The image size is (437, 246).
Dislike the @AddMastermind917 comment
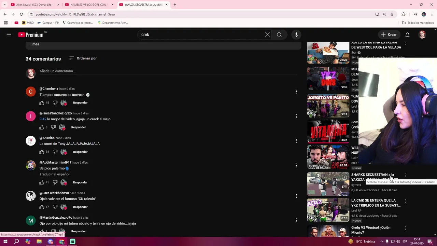click(x=55, y=182)
